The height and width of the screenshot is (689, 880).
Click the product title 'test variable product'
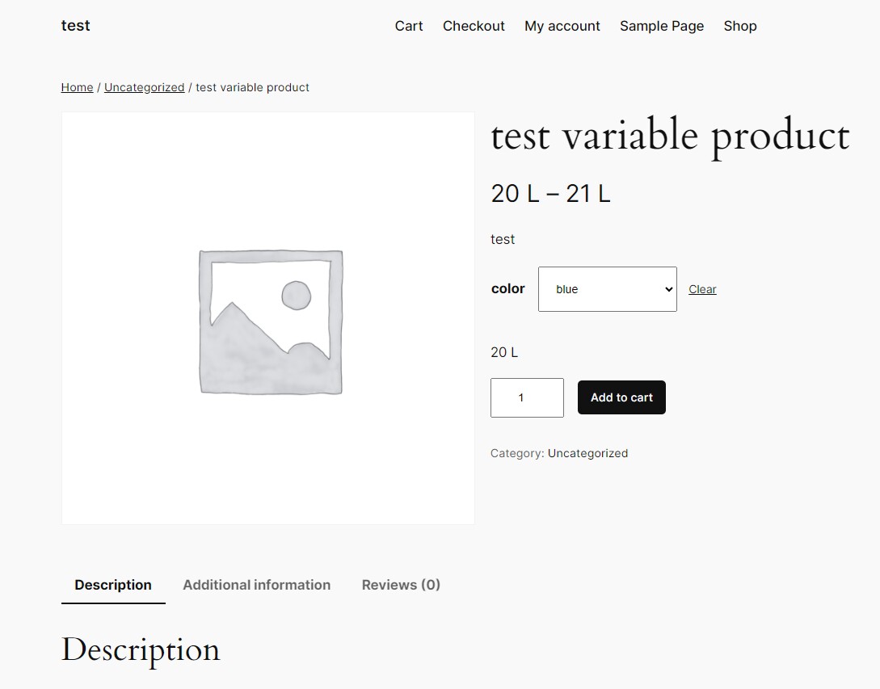(669, 136)
